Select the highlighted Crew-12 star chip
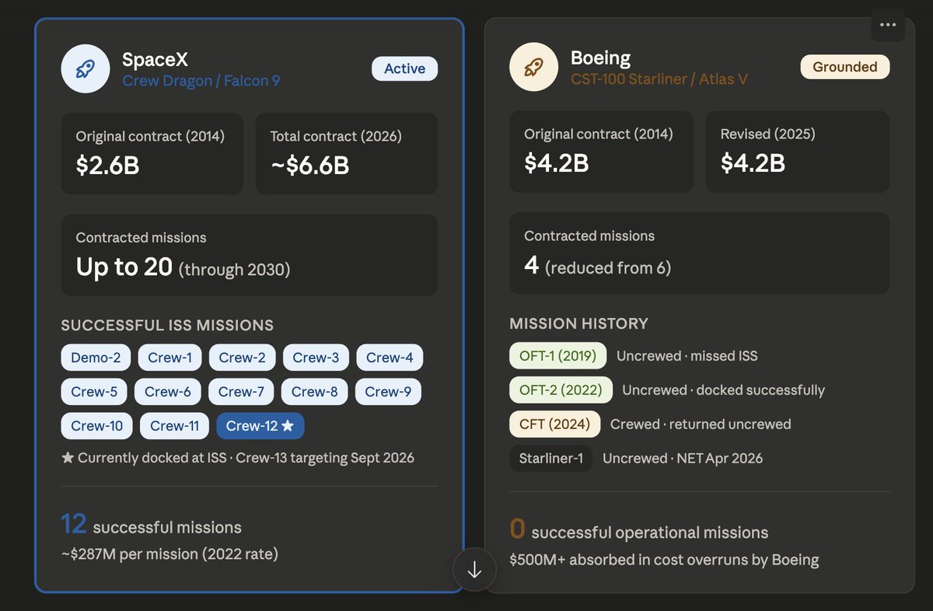 [x=260, y=426]
